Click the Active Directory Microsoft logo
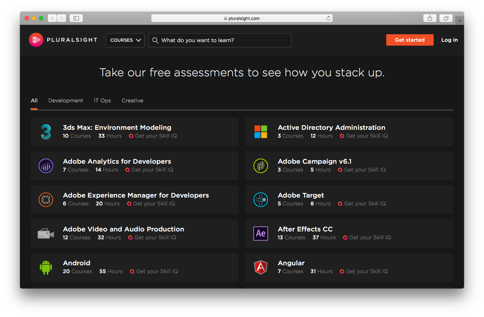Screen dimensions: 484x317 261,132
